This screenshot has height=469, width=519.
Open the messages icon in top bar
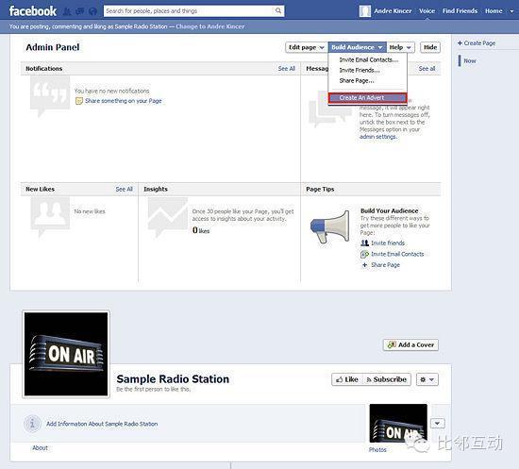point(80,11)
